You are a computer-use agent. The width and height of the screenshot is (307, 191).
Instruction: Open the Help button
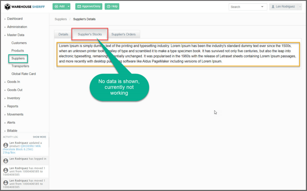112,6
